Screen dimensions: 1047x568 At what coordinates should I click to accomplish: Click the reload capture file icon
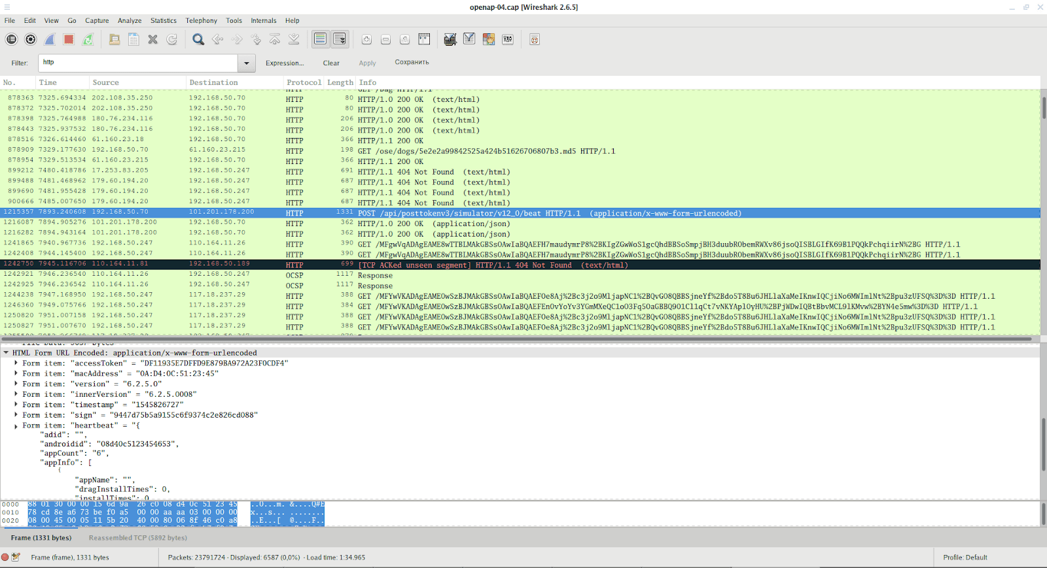click(x=171, y=39)
